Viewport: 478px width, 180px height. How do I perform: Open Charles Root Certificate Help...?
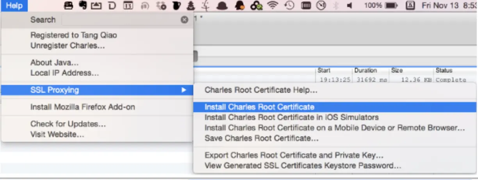point(261,90)
